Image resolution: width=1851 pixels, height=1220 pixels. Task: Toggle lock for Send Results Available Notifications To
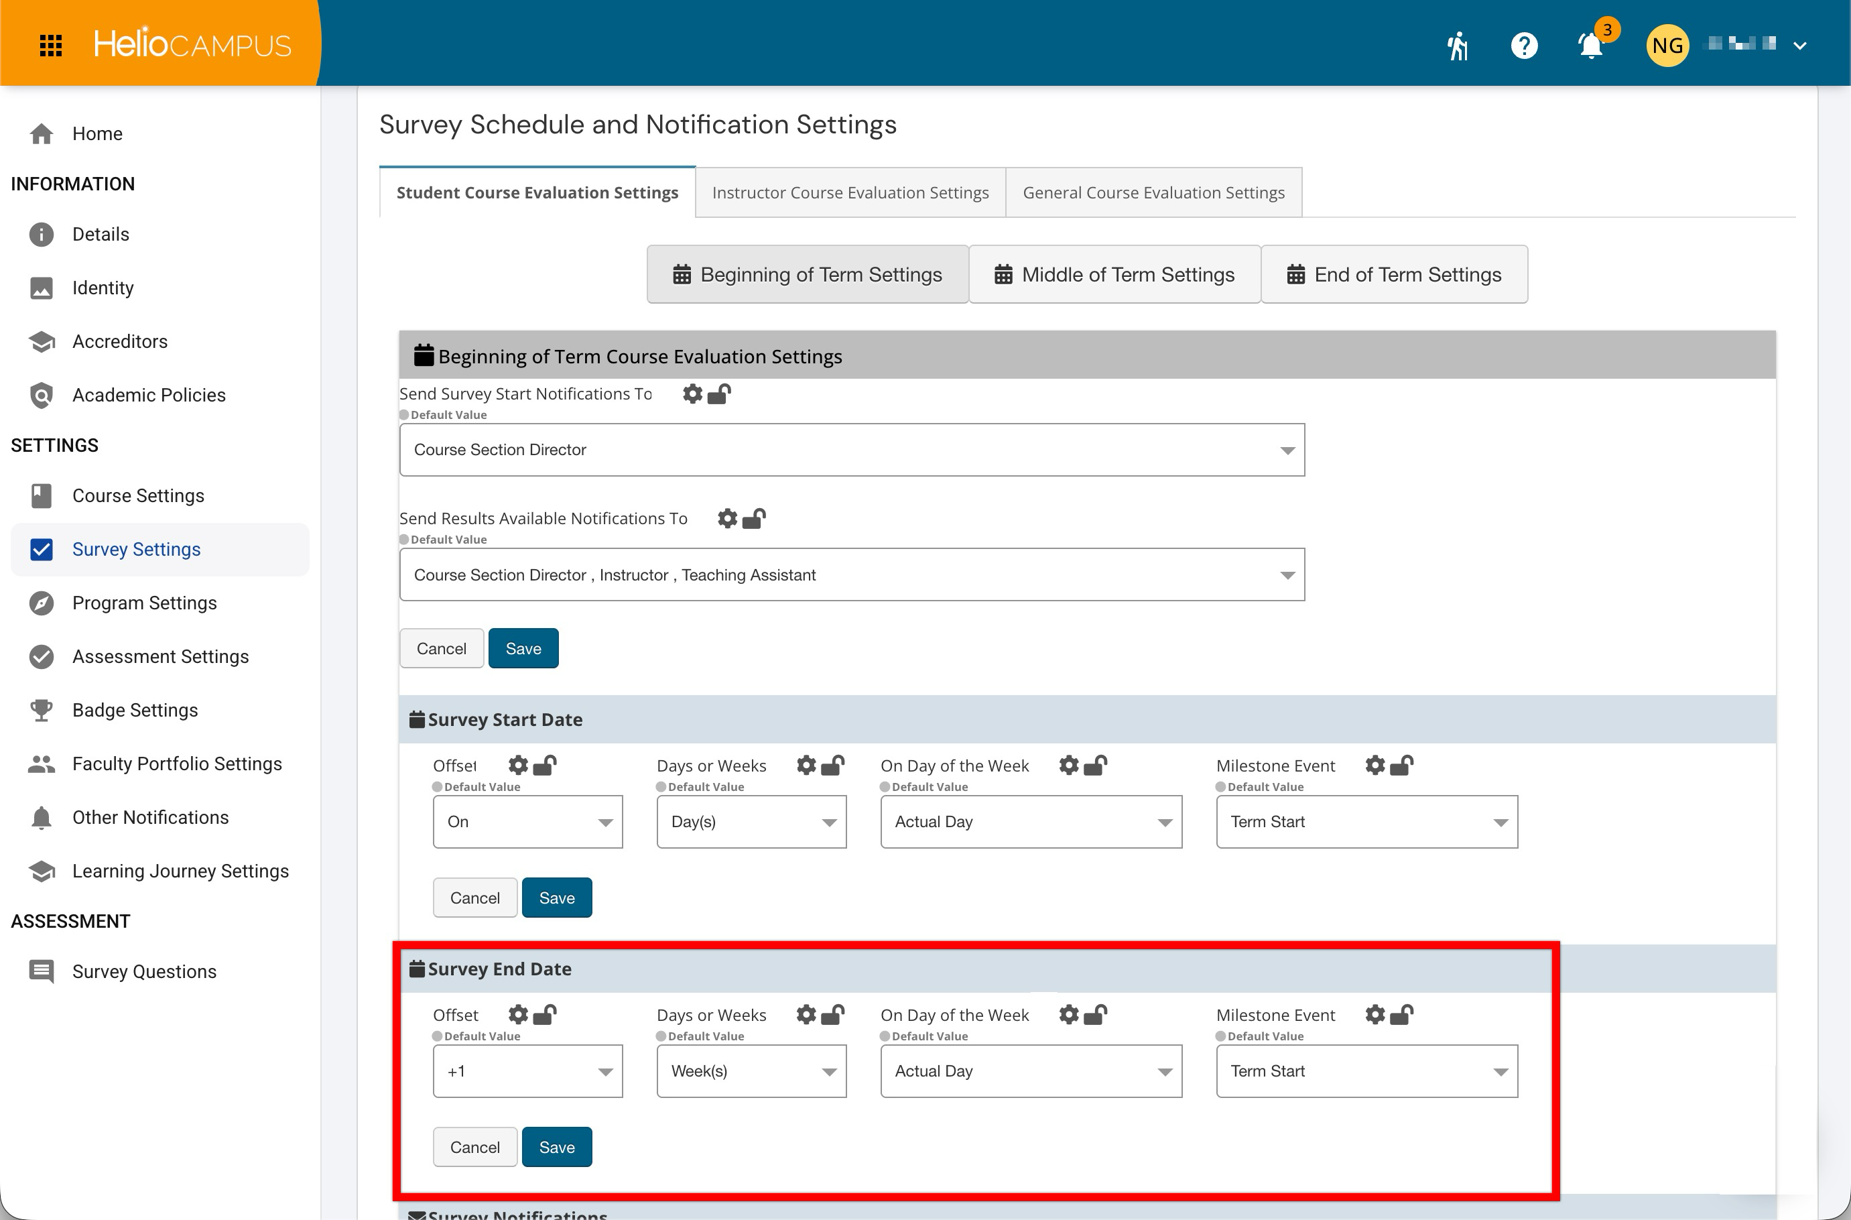754,518
